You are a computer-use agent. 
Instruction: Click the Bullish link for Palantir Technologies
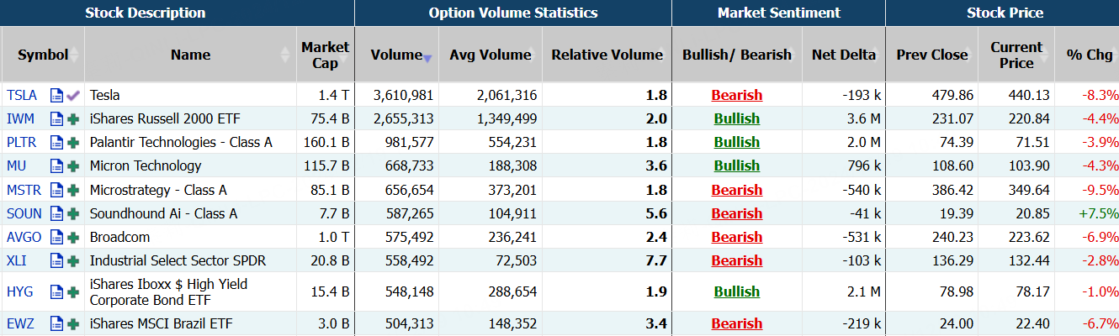[x=736, y=143]
